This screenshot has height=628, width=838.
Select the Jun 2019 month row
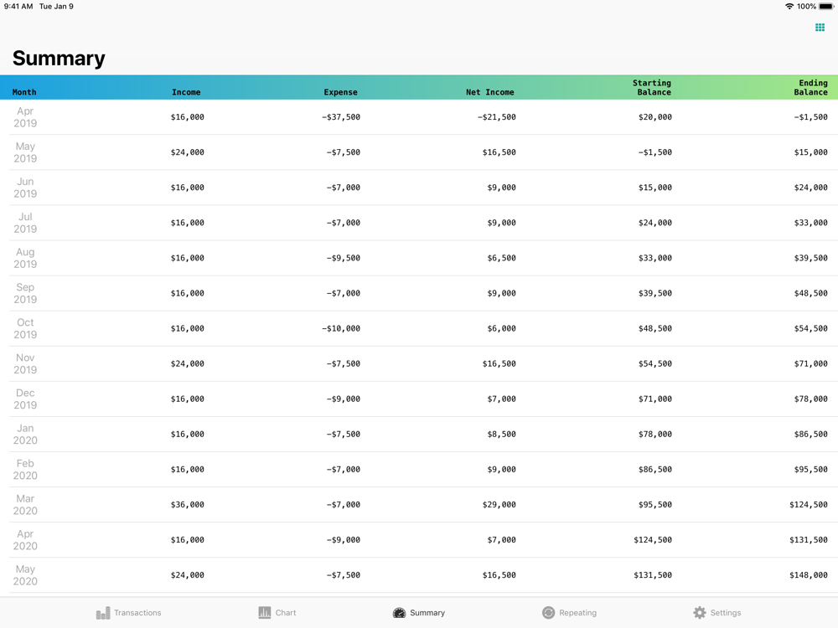coord(419,188)
